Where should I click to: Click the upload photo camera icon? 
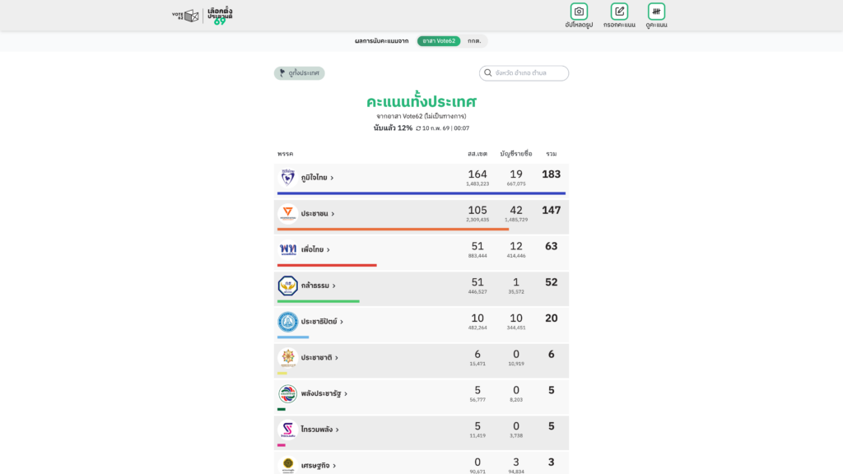point(579,12)
